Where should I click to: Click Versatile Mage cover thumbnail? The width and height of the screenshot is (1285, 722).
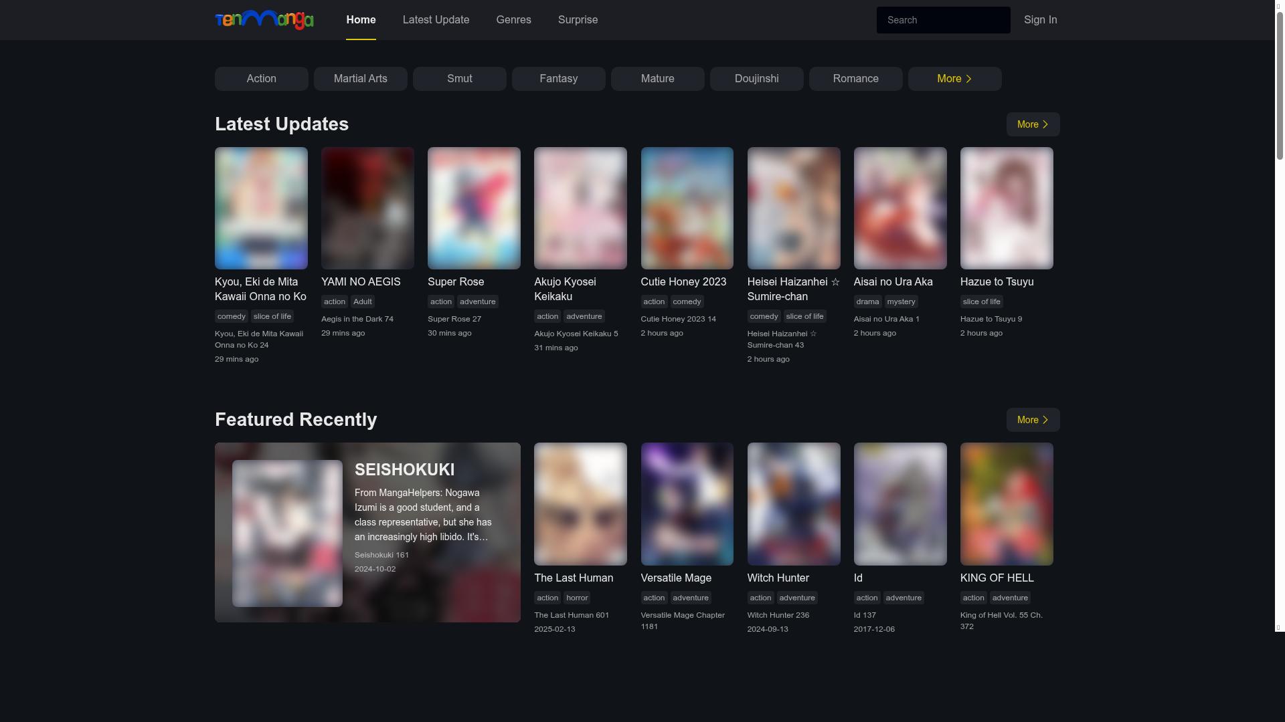click(x=687, y=503)
